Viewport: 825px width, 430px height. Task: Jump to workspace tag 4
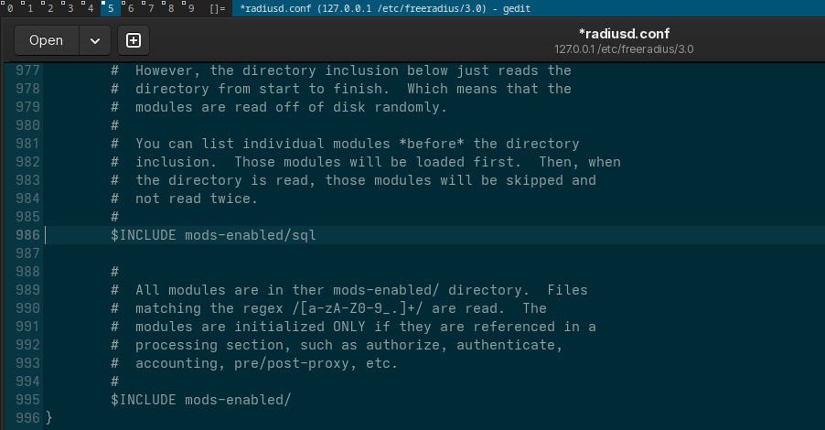(90, 8)
